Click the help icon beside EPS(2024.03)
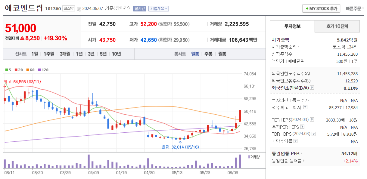Viewport: 367px width, 179px height. pos(312,120)
